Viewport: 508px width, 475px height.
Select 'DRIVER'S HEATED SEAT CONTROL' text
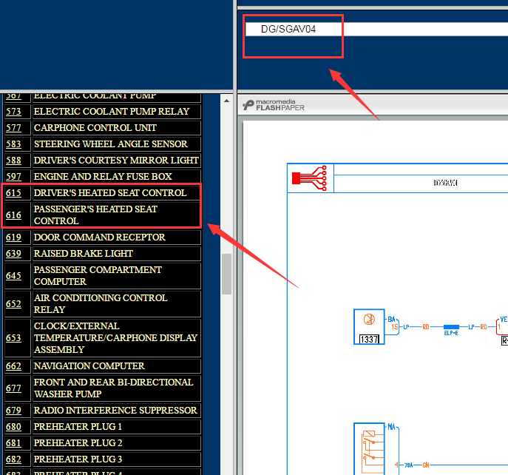click(110, 193)
